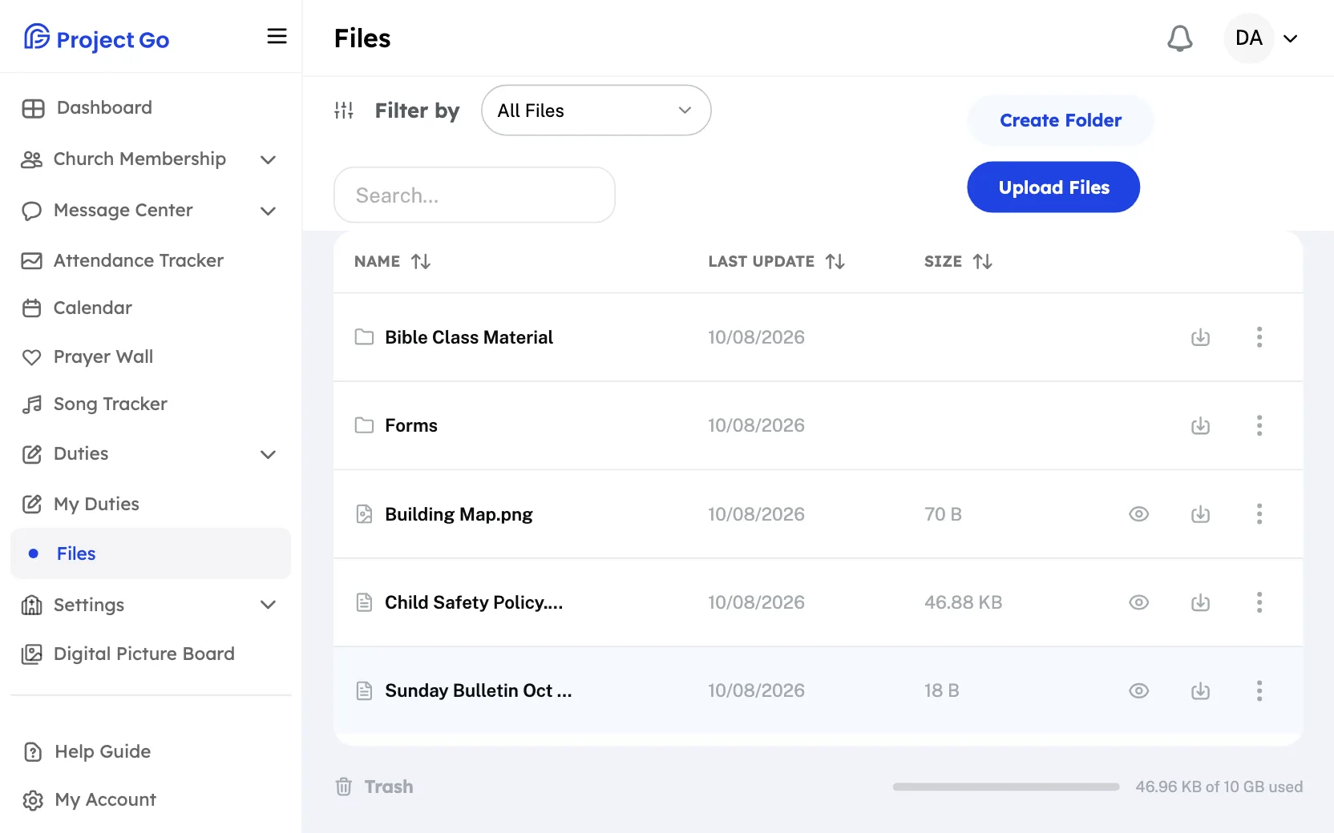Open My Account in sidebar
Image resolution: width=1334 pixels, height=833 pixels.
89,799
